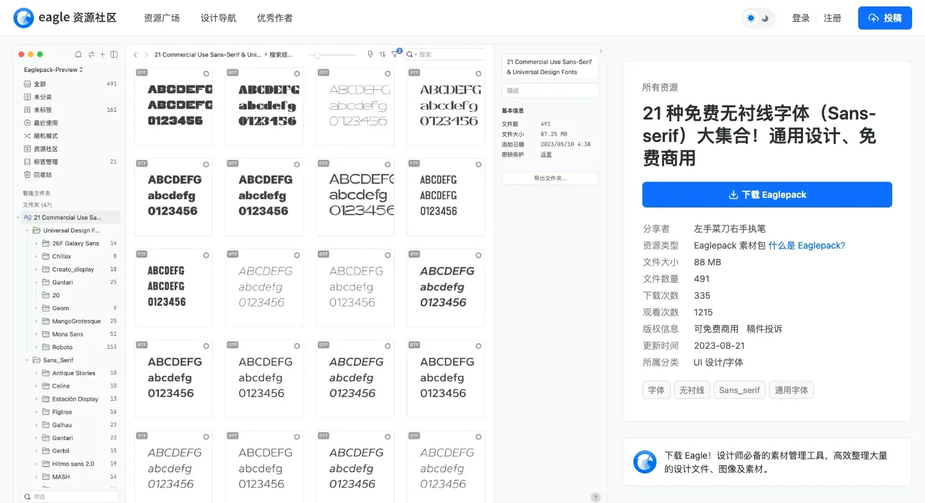
Task: Toggle the sidebar layout panel icon
Action: click(x=114, y=55)
